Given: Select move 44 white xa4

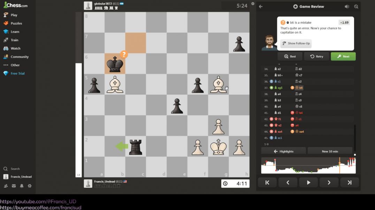Looking at the screenshot, I should tap(278, 131).
